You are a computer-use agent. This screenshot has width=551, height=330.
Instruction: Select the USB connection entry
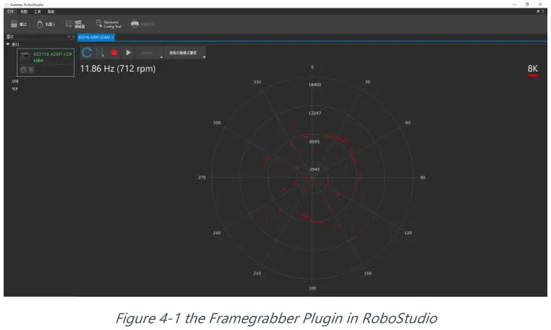pos(15,81)
